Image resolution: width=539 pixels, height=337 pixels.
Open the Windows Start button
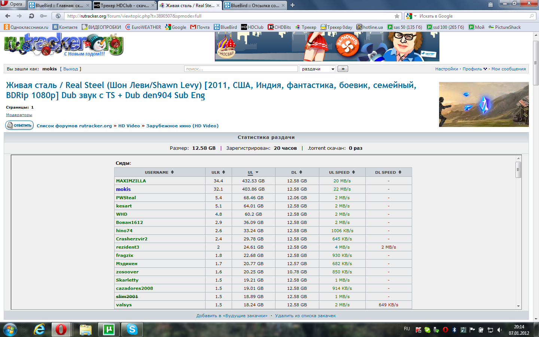pyautogui.click(x=10, y=330)
